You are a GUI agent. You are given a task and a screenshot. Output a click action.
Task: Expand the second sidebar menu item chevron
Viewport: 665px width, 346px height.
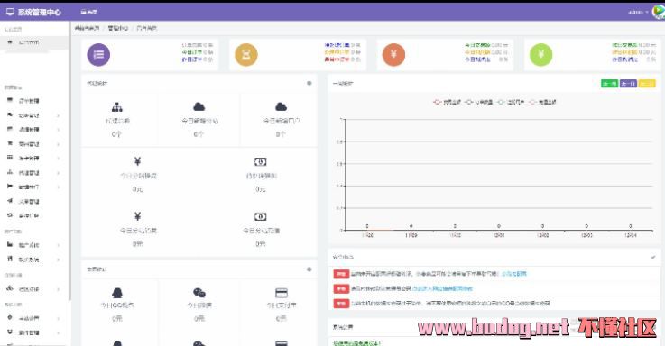point(58,115)
